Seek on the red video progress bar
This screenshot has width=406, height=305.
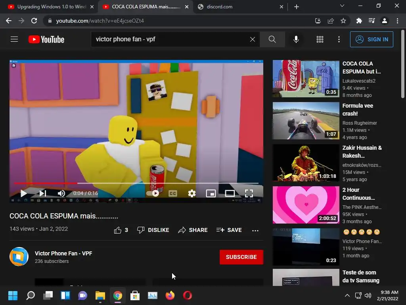point(136,183)
